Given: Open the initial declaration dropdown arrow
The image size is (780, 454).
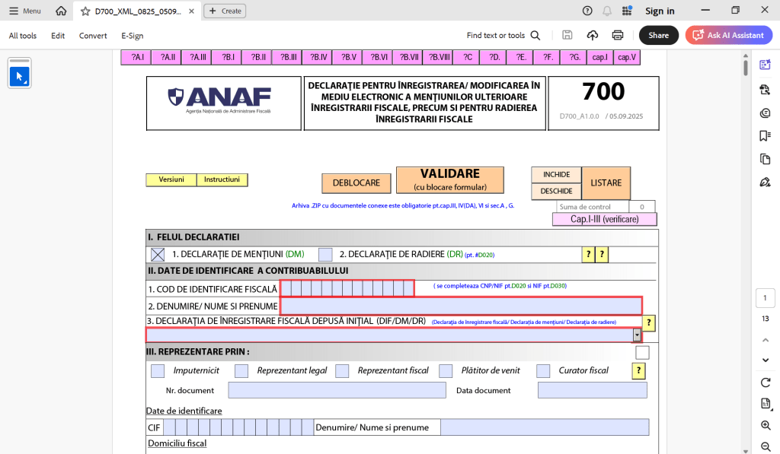Looking at the screenshot, I should coord(636,335).
